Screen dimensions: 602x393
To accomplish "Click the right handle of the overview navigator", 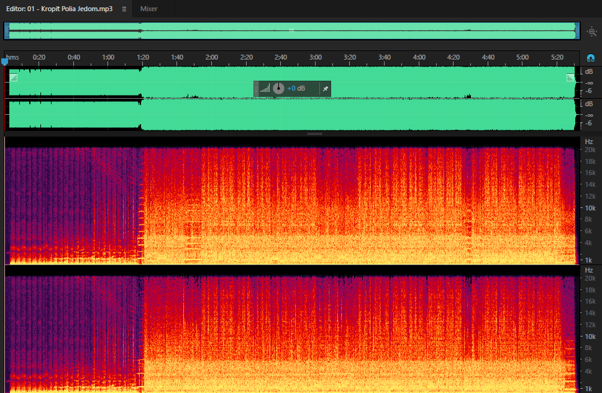I will pos(577,30).
